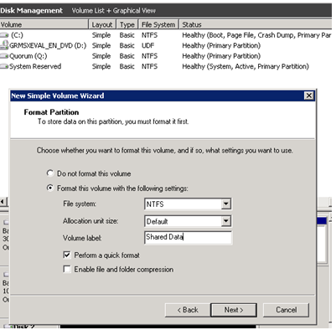Open the Allocation unit size dropdown
The height and width of the screenshot is (330, 336).
226,221
